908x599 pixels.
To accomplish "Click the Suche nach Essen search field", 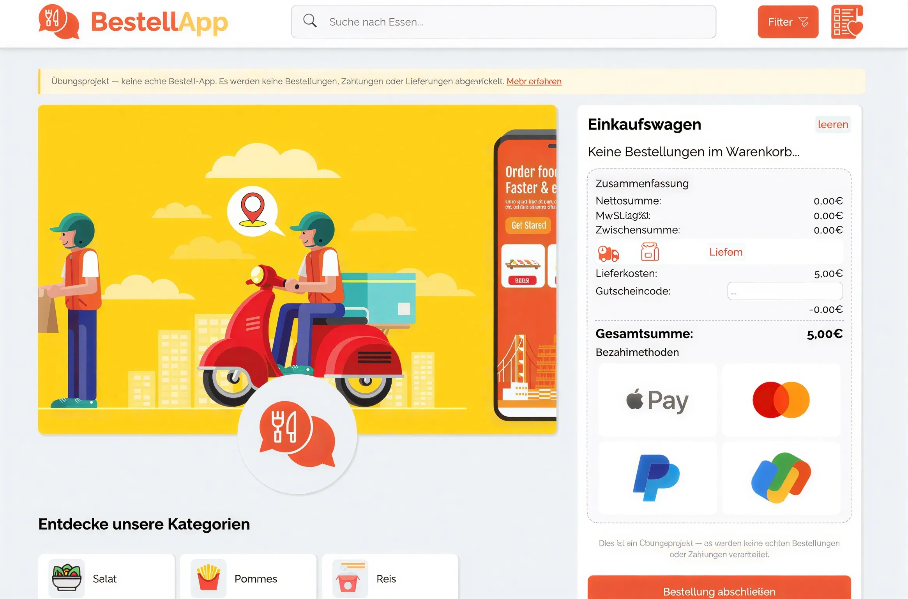I will click(503, 22).
